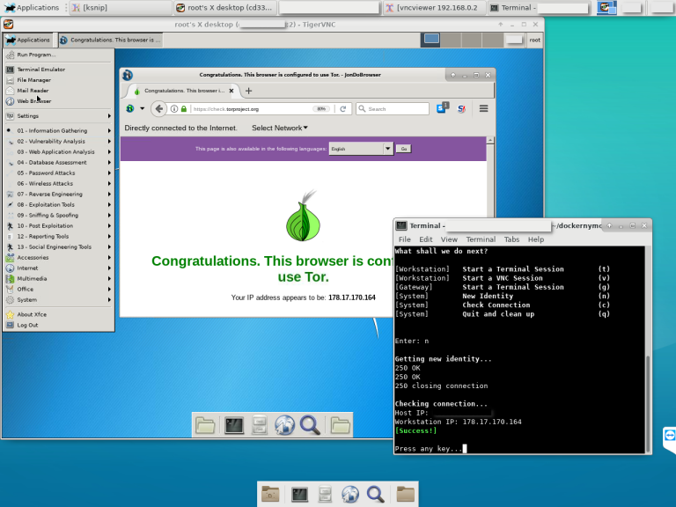Open the Multimedia category
Screen dimensions: 676x507
[59, 278]
